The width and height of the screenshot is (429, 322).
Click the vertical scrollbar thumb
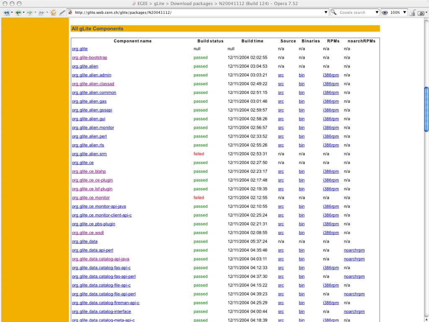426,109
